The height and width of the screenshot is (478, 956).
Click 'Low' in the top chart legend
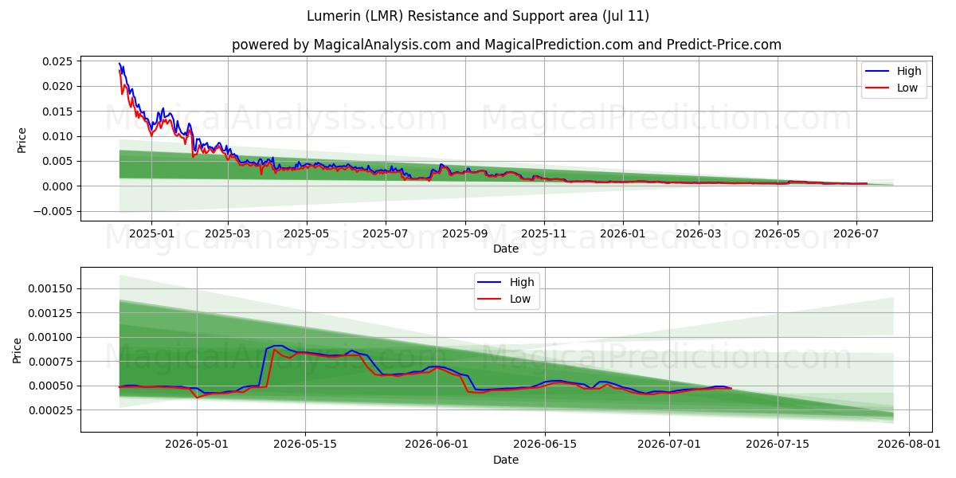point(907,88)
